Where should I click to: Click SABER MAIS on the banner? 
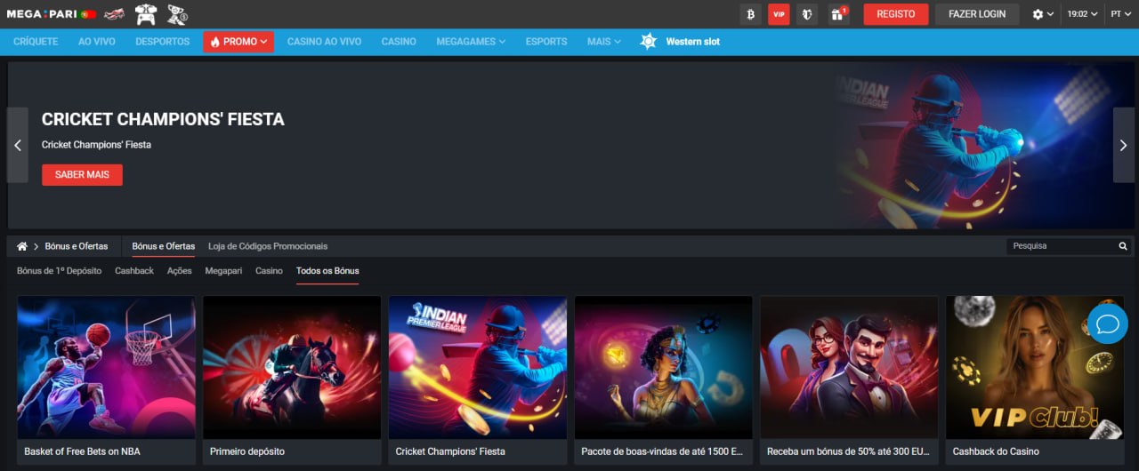pos(82,175)
